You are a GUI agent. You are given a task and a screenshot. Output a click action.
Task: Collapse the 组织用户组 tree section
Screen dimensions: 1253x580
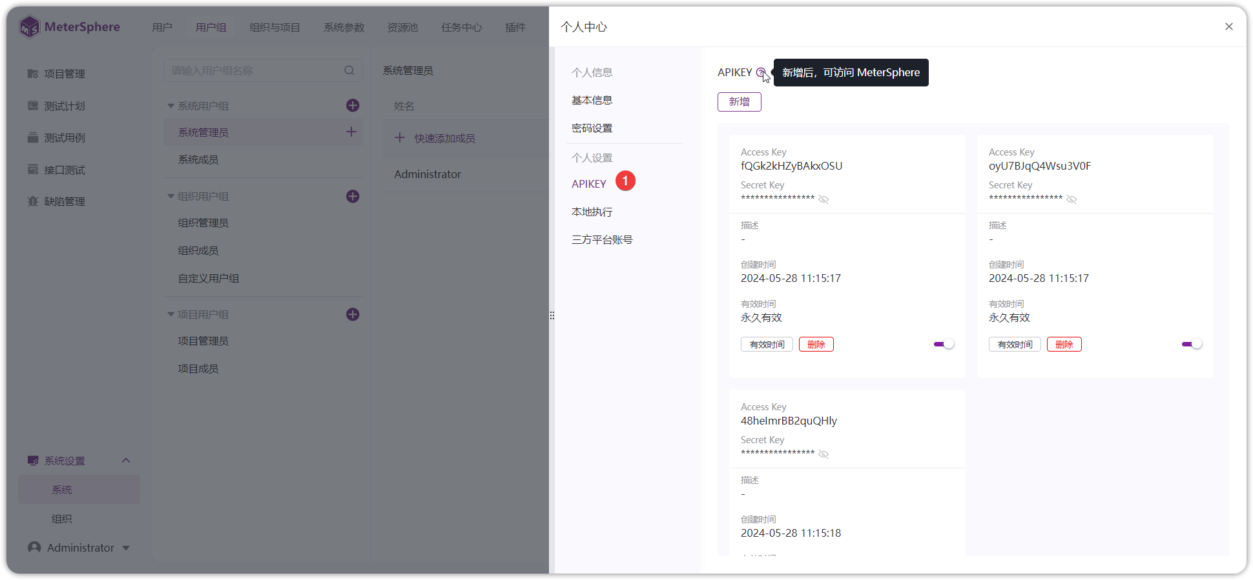pos(171,196)
